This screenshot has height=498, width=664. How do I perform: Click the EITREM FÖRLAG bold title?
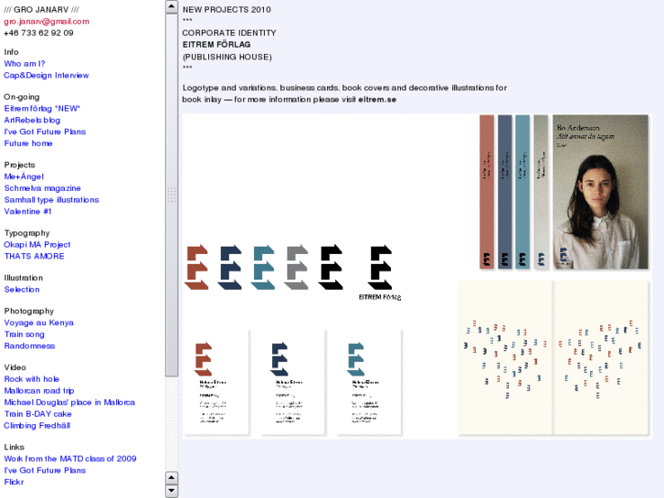pos(216,45)
